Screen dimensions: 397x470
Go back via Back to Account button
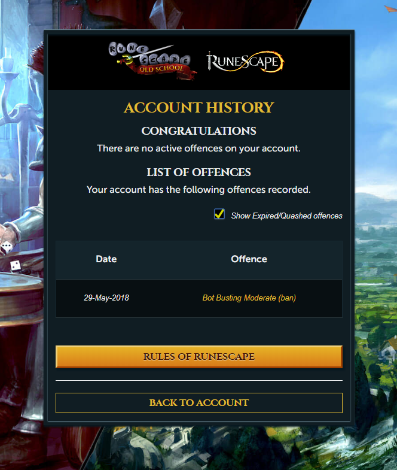(199, 403)
